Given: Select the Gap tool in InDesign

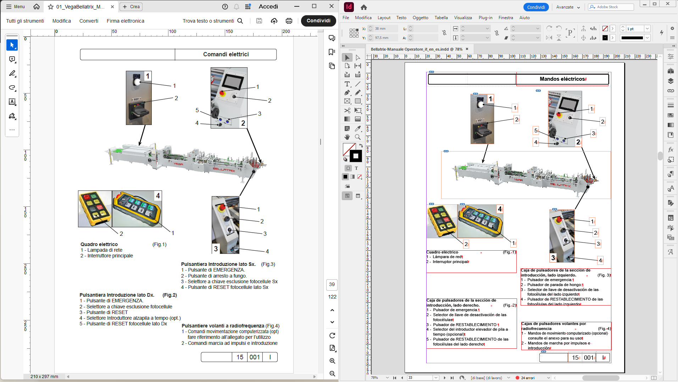Looking at the screenshot, I should pyautogui.click(x=358, y=66).
